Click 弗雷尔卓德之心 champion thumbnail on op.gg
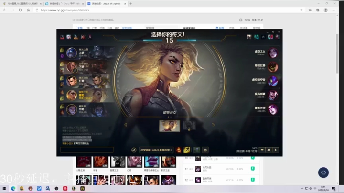 click(151, 162)
